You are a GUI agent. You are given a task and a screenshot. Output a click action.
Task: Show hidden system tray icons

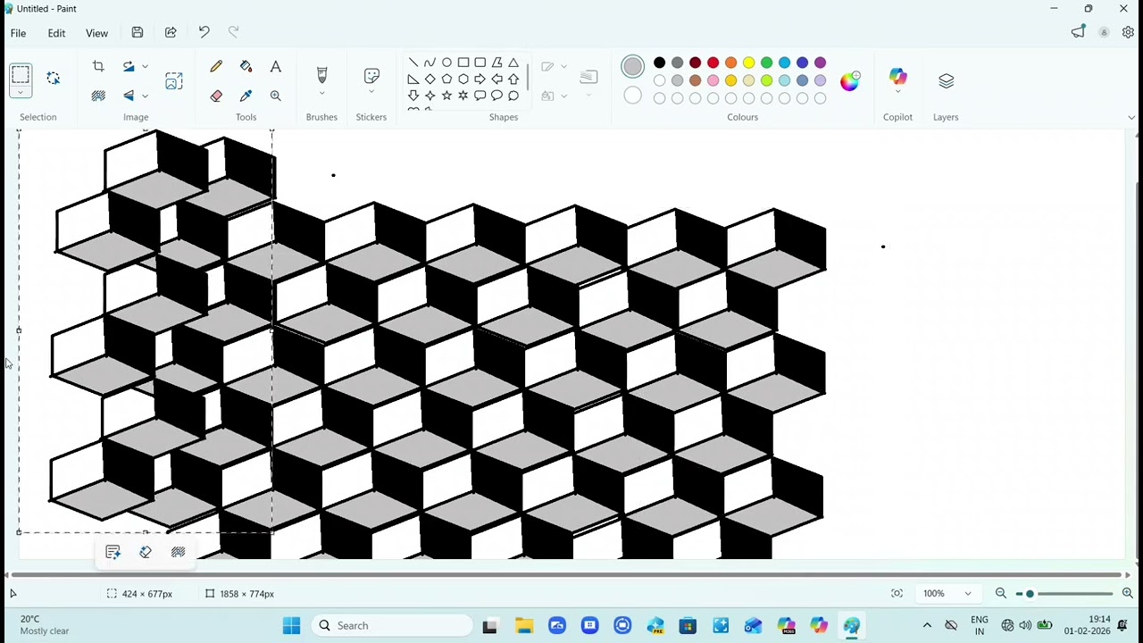coord(927,625)
